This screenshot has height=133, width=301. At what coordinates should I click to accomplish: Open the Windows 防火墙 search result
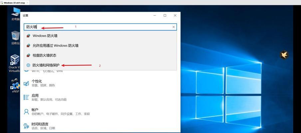click(x=100, y=36)
